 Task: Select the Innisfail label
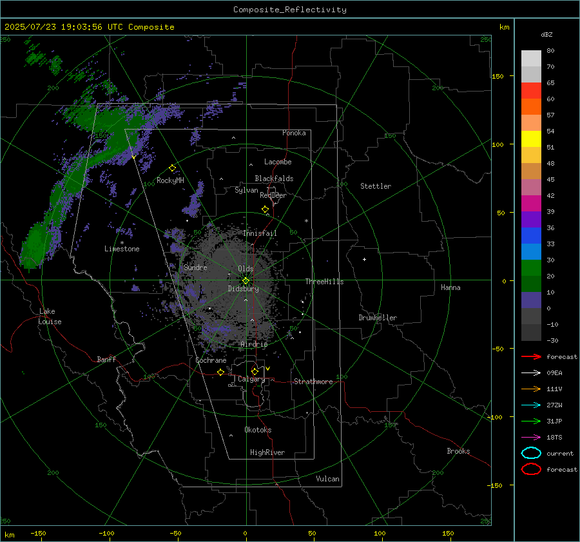pyautogui.click(x=260, y=233)
